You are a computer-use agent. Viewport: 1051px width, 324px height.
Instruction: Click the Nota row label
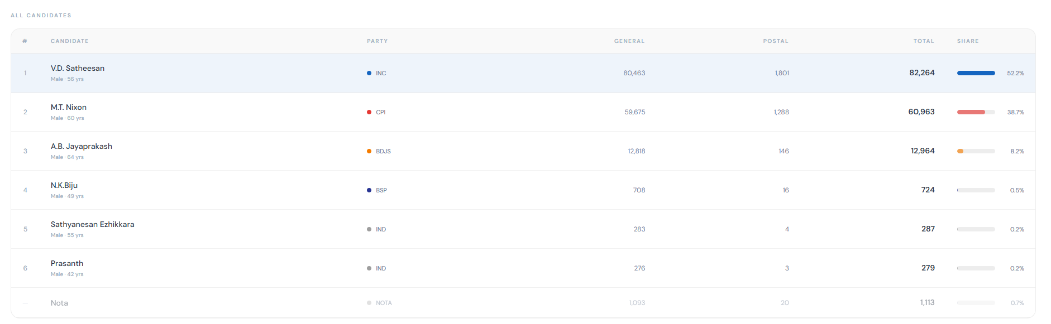[59, 303]
